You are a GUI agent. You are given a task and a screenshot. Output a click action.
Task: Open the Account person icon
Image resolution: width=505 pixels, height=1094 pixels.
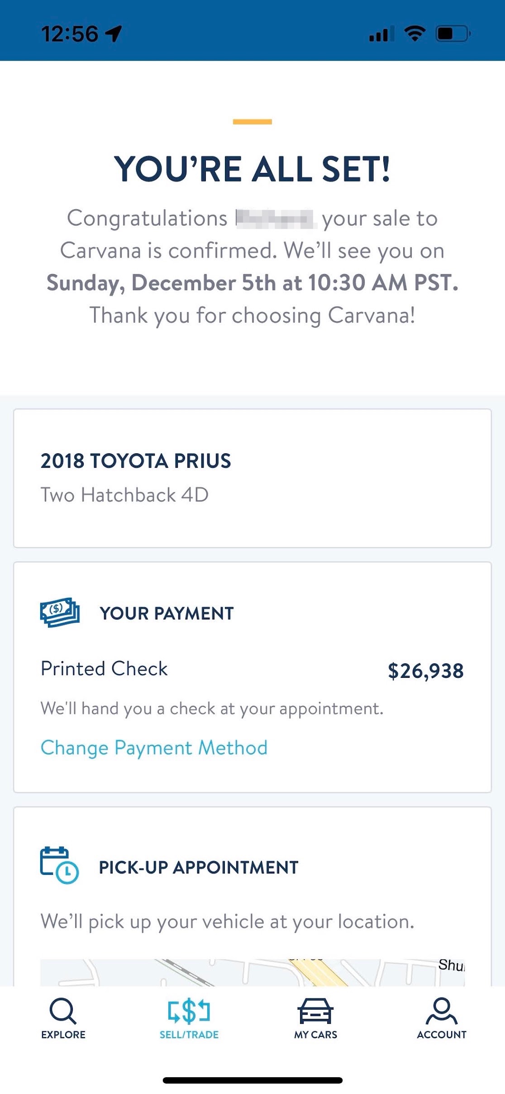coord(442,1011)
